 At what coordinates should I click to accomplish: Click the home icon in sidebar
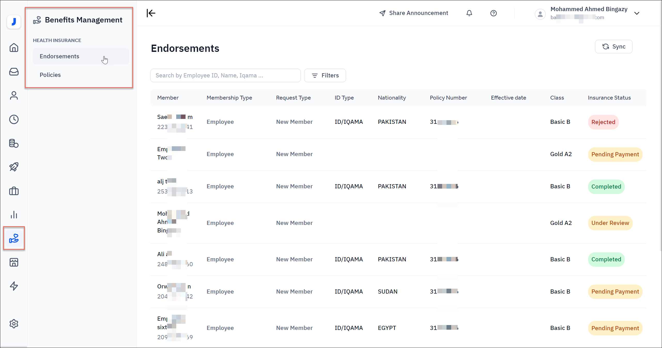[x=14, y=48]
